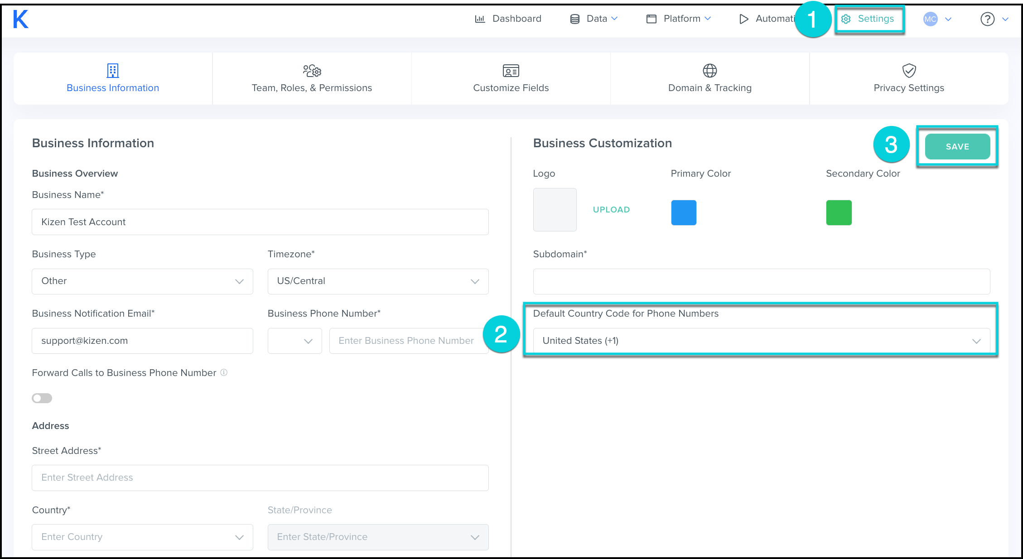The width and height of the screenshot is (1023, 559).
Task: Click the info icon beside Forward Calls
Action: (224, 372)
